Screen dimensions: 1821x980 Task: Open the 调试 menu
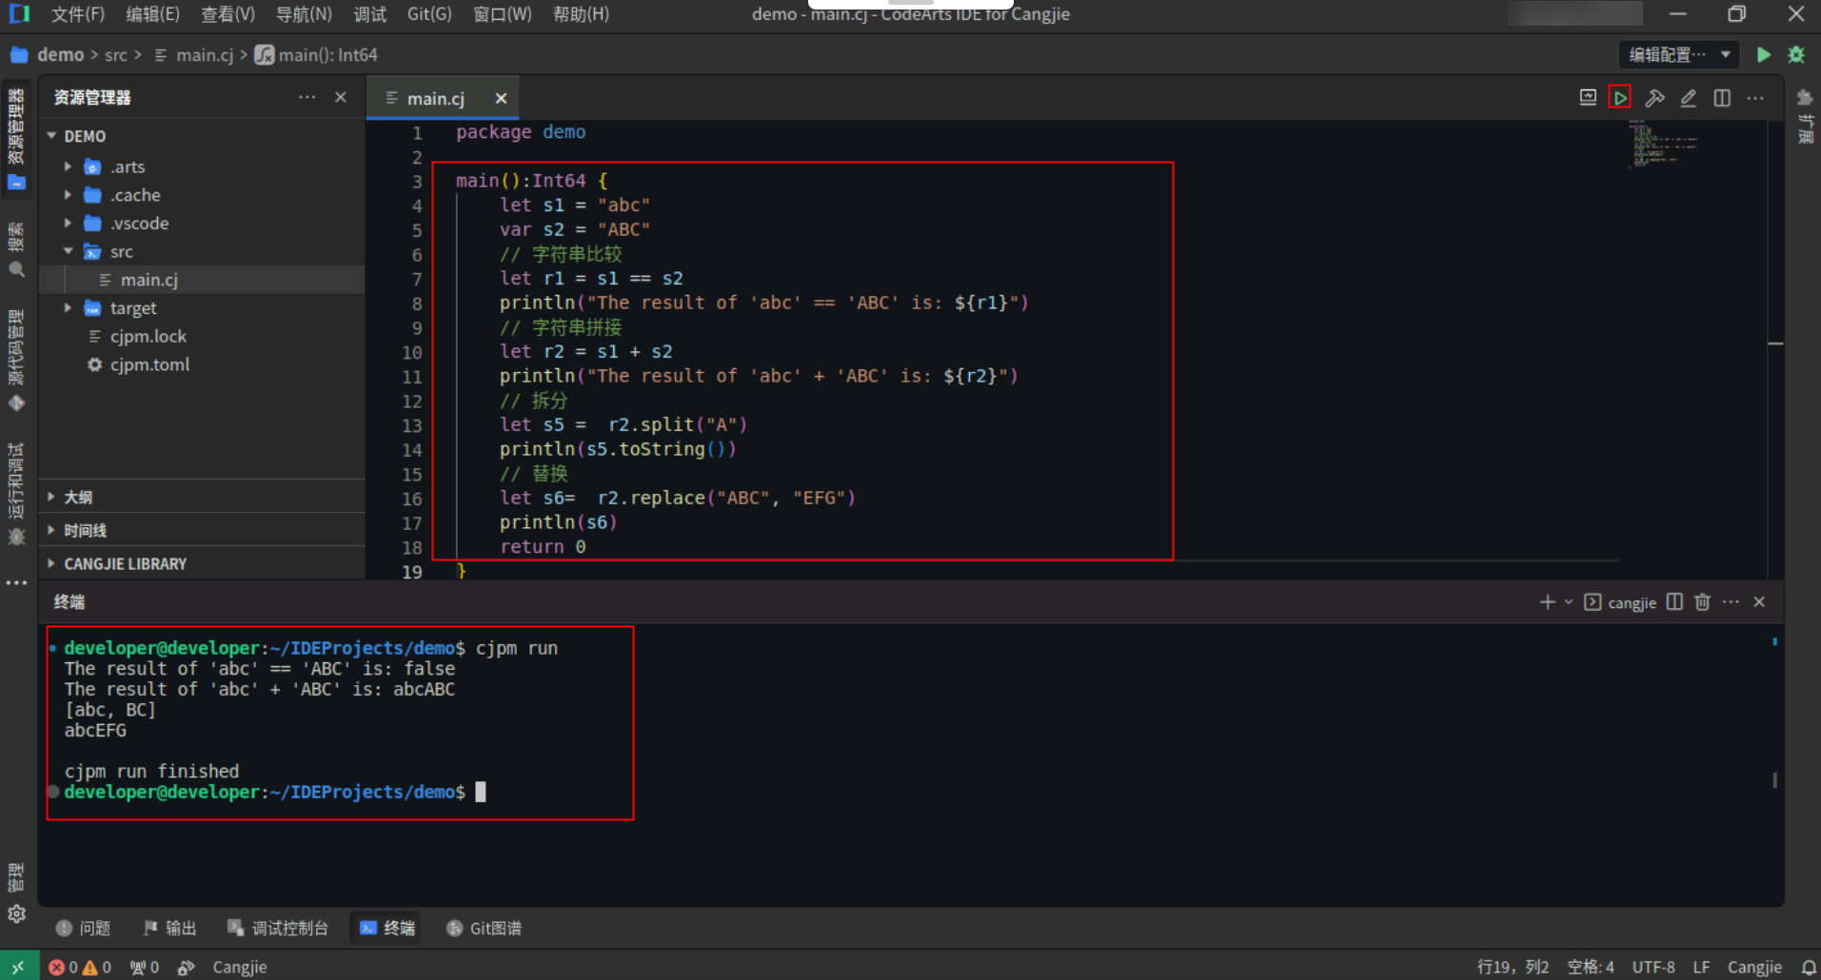[x=370, y=14]
